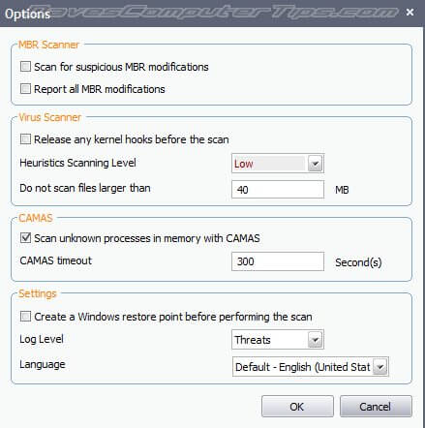Close the Options dialog with X

[410, 13]
